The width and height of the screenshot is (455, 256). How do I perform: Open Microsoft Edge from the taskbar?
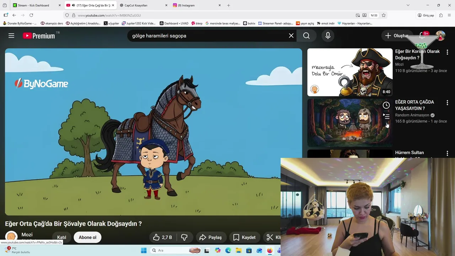(x=228, y=250)
